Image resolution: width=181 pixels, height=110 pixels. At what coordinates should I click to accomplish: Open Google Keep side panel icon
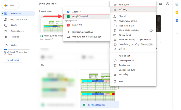[x=177, y=12]
